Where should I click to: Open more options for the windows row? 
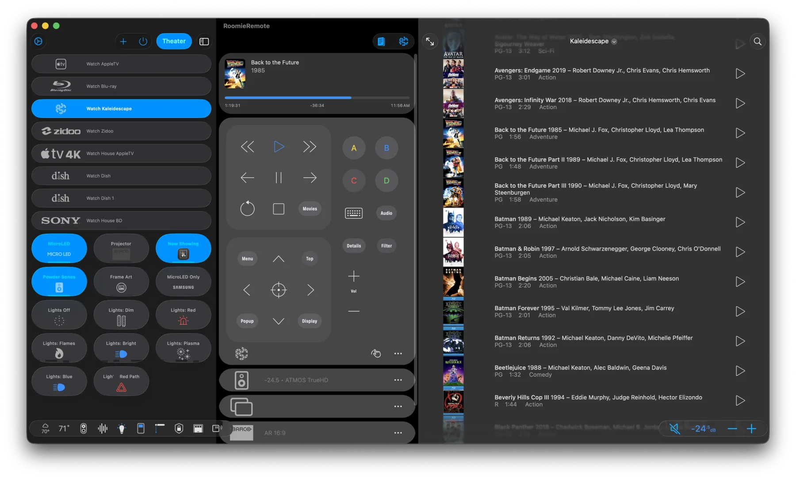[398, 407]
